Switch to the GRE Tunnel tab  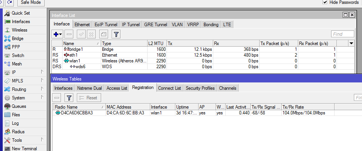[x=156, y=25]
